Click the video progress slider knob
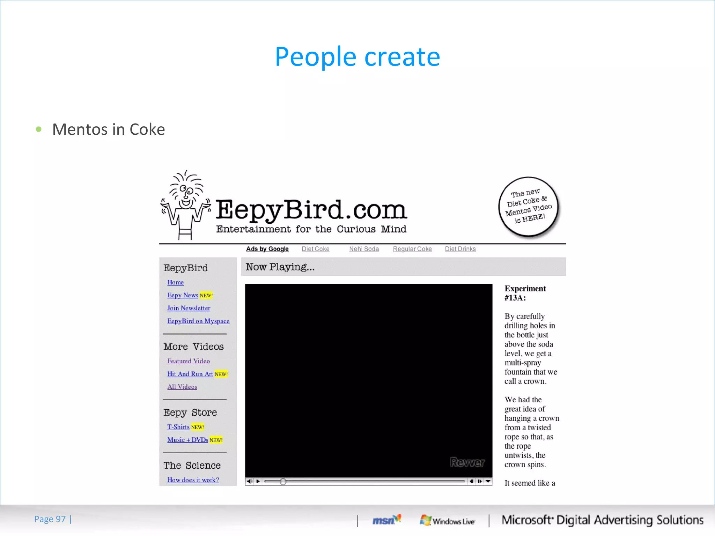715x536 pixels. [283, 482]
